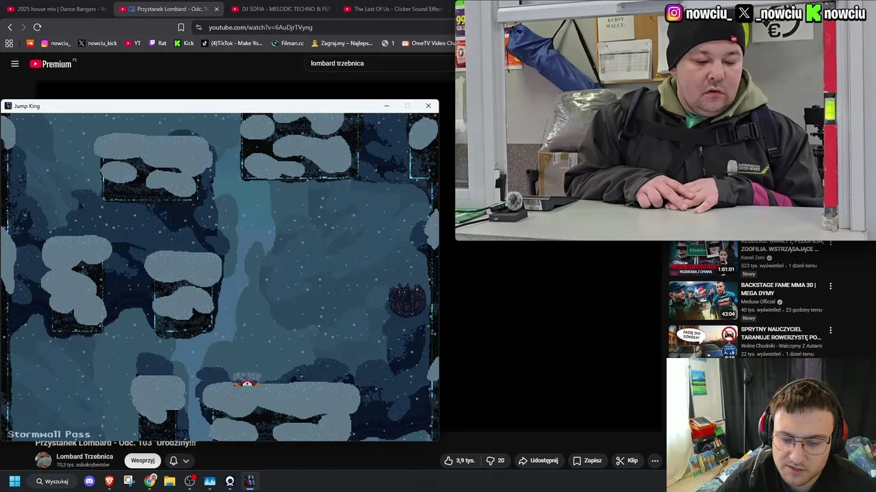Switch to DJ SOFIA Melodic Techno tab

tap(281, 9)
